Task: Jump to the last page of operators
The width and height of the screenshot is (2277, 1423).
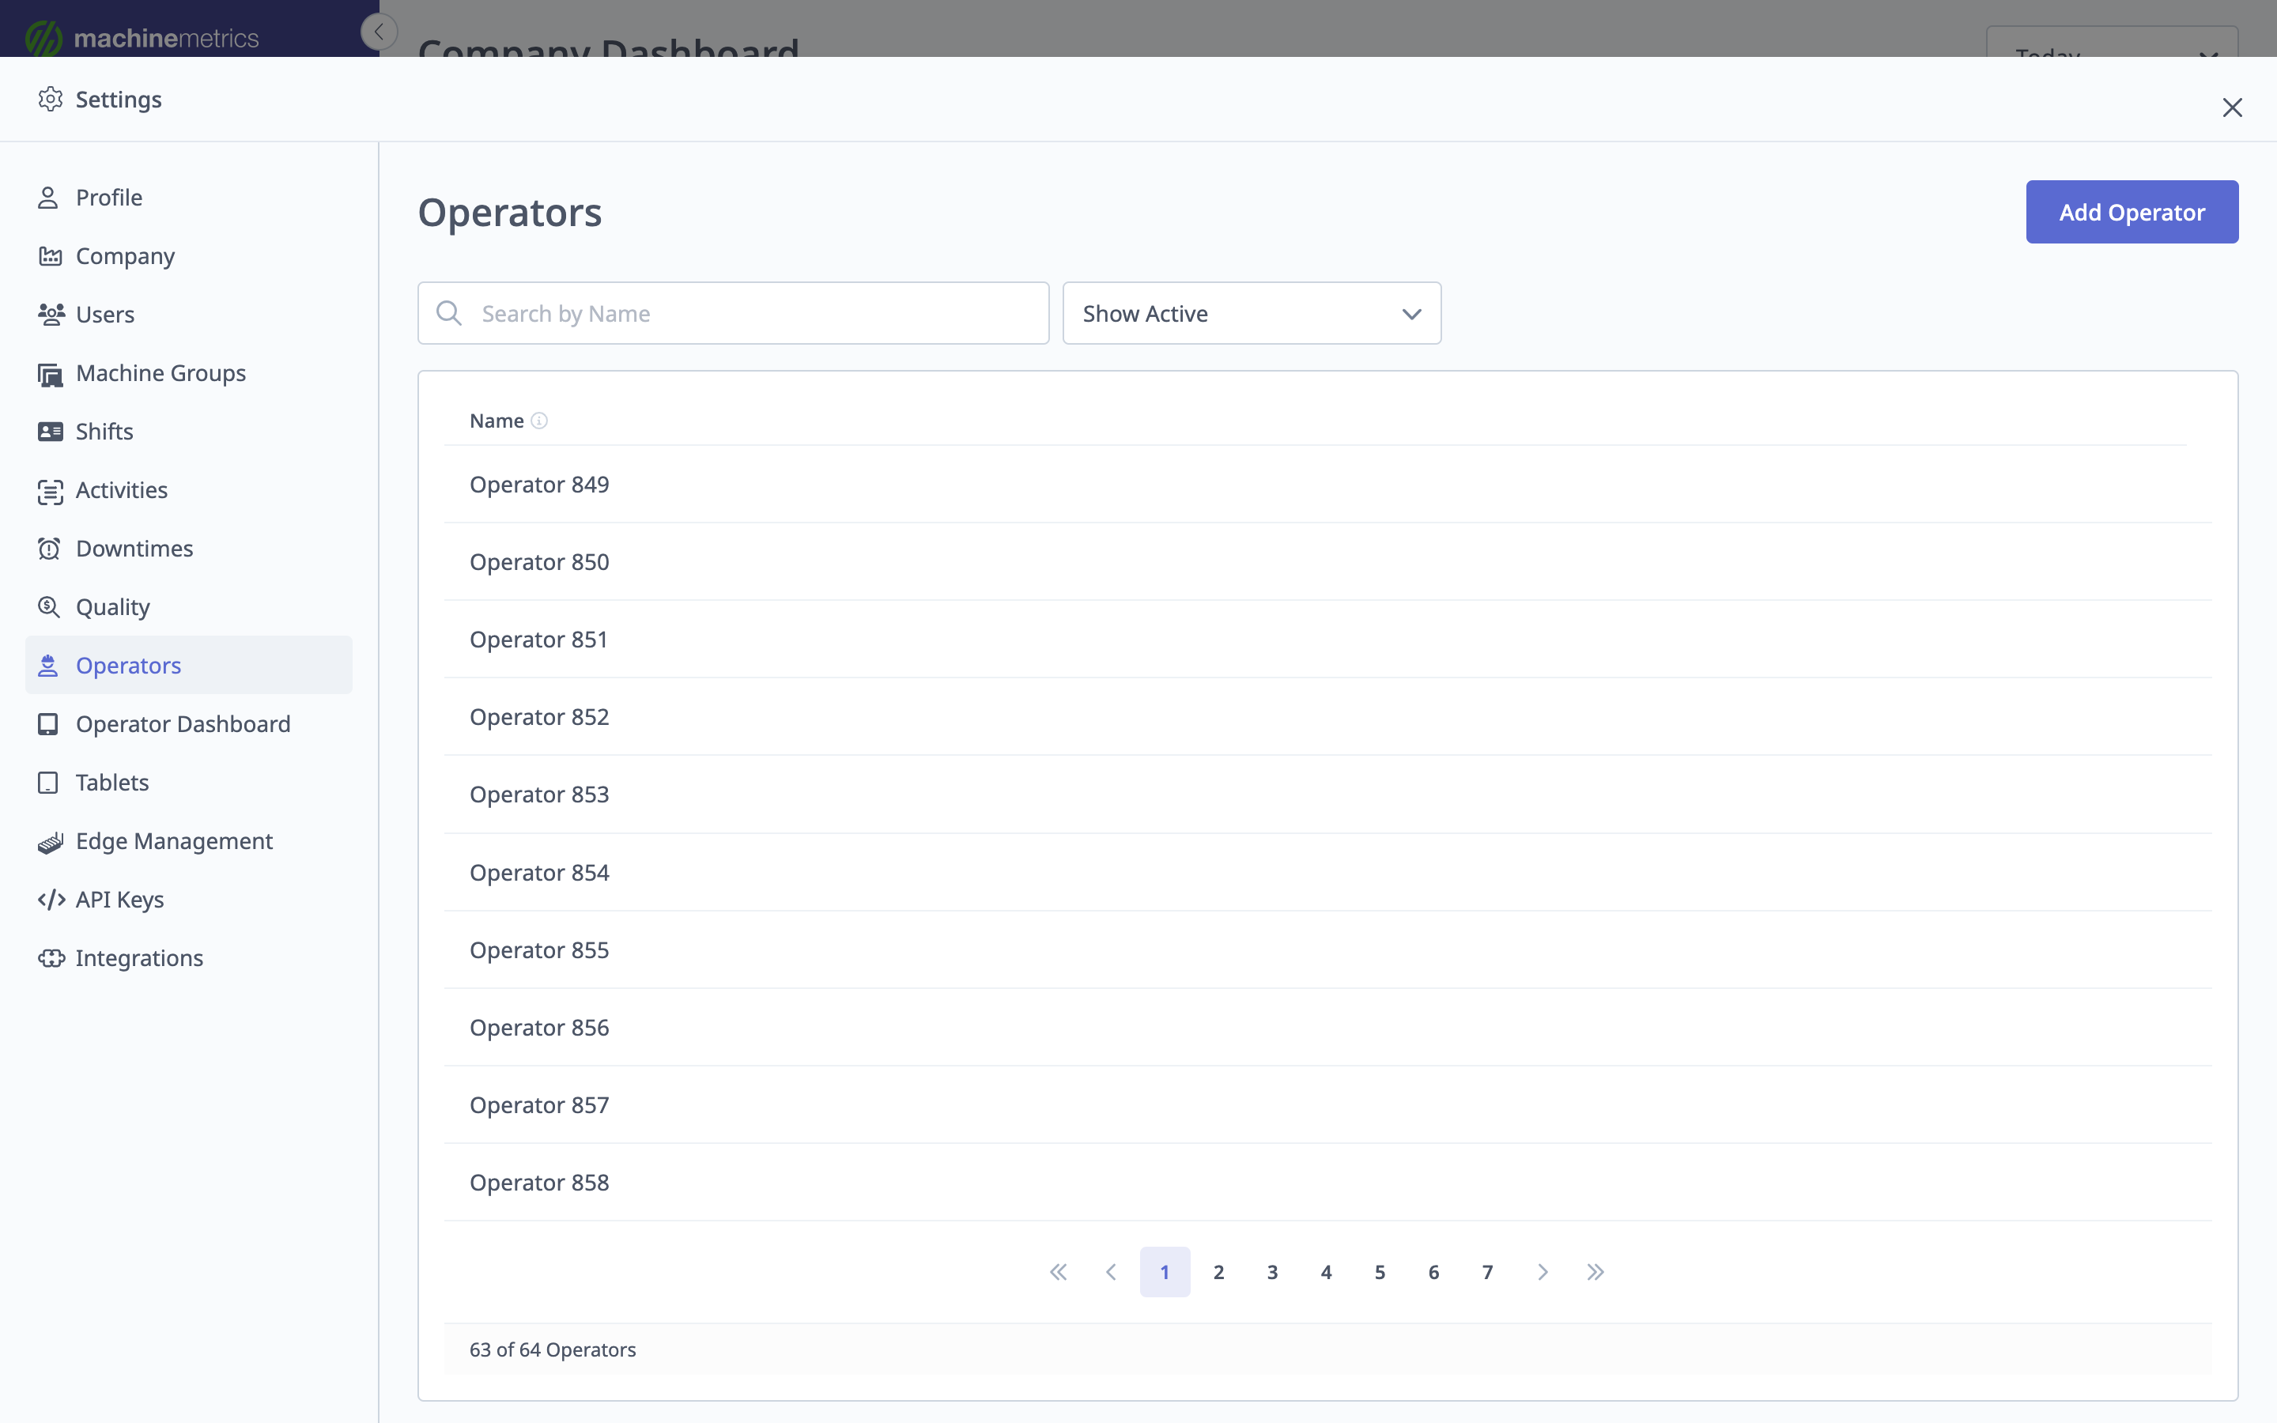Action: 1595,1271
